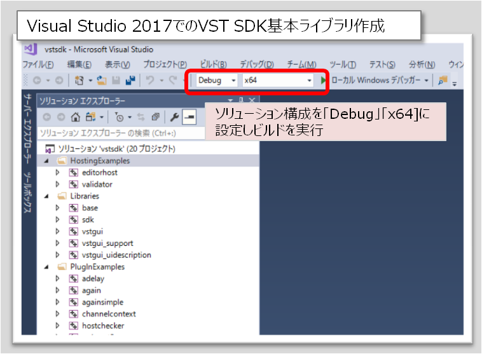Open the ツール(T) menu

click(x=343, y=64)
